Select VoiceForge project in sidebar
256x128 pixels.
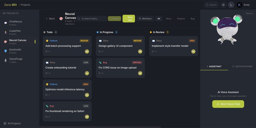coord(20,60)
